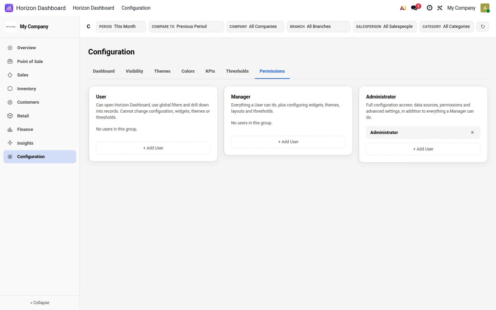Add a user to the Manager group
This screenshot has height=310, width=496.
(x=288, y=142)
